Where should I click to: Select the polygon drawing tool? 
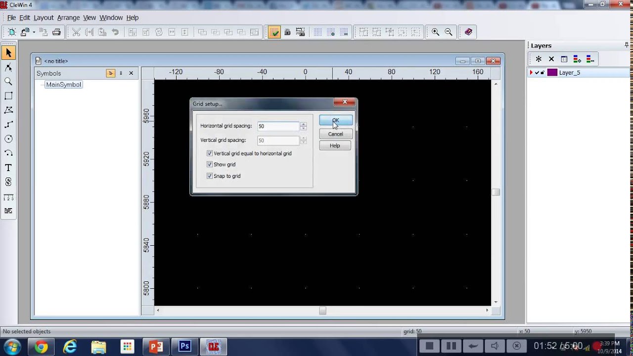8,110
